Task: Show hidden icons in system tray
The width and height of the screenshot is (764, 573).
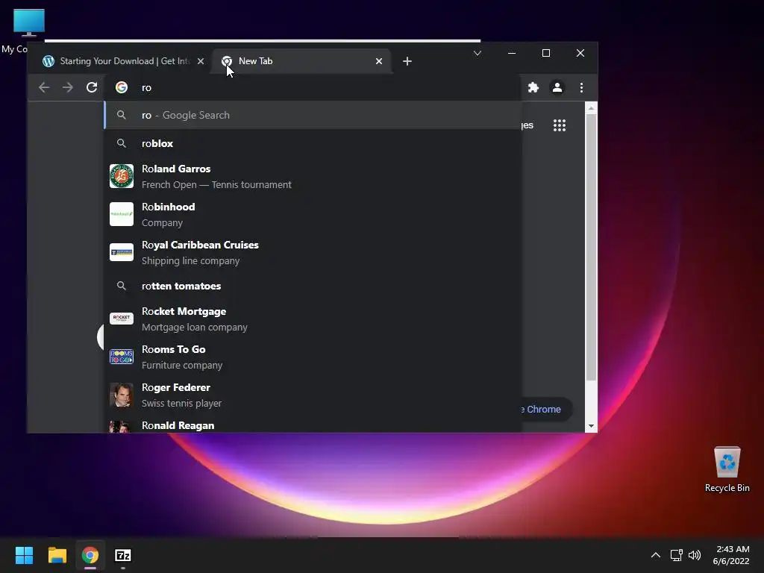Action: [x=656, y=555]
